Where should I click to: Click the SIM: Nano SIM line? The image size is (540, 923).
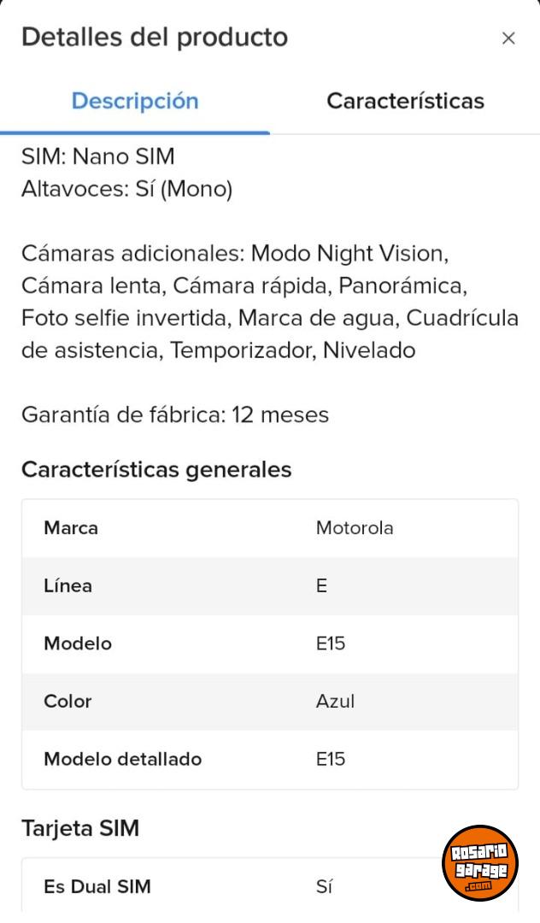click(98, 156)
